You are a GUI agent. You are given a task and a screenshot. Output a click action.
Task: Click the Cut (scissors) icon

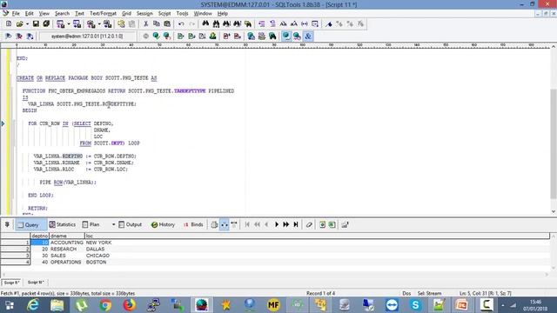[x=145, y=23]
